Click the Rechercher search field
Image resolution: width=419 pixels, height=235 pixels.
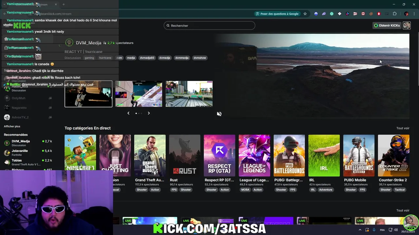coord(209,25)
